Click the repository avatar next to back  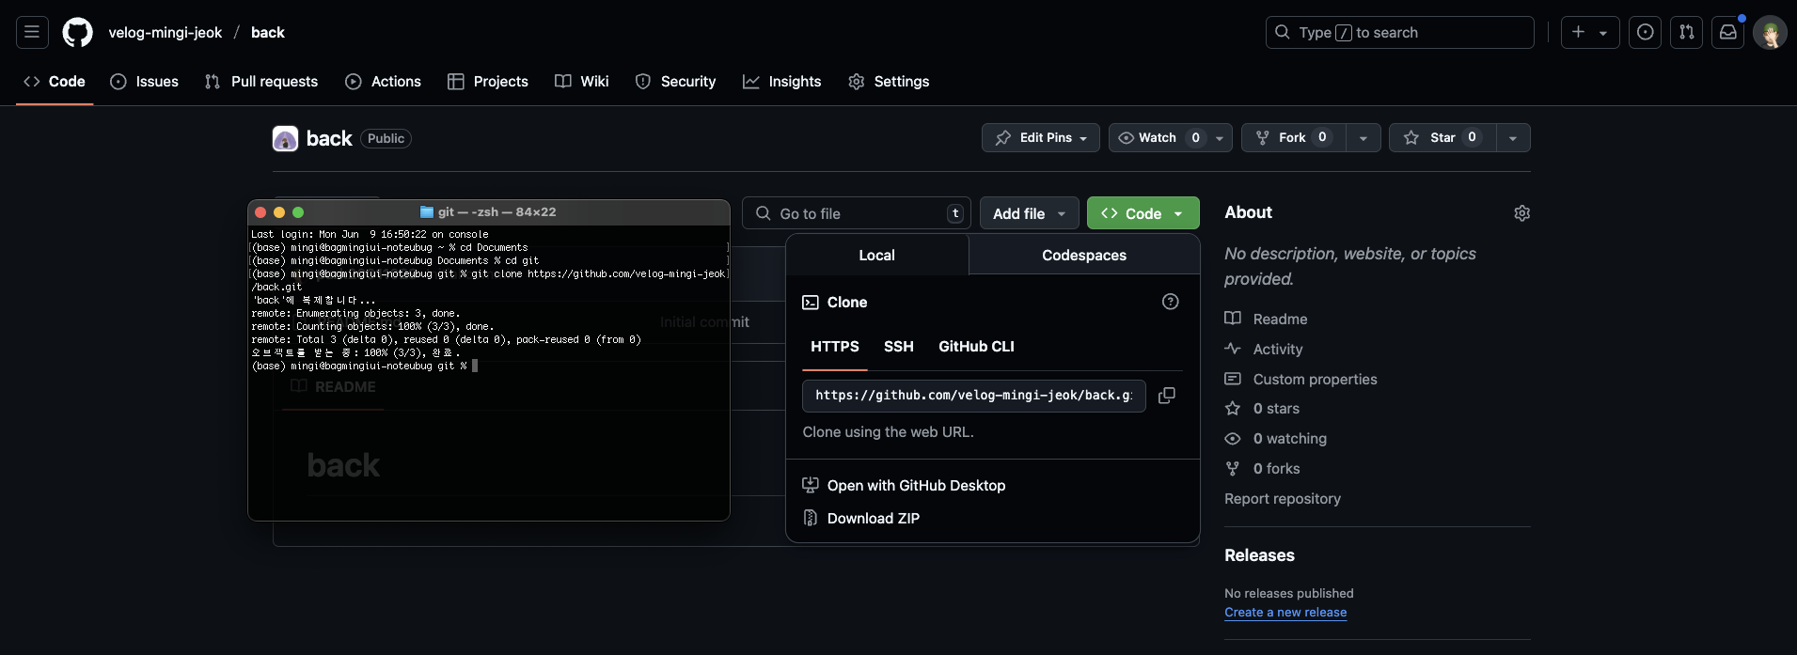(x=285, y=139)
